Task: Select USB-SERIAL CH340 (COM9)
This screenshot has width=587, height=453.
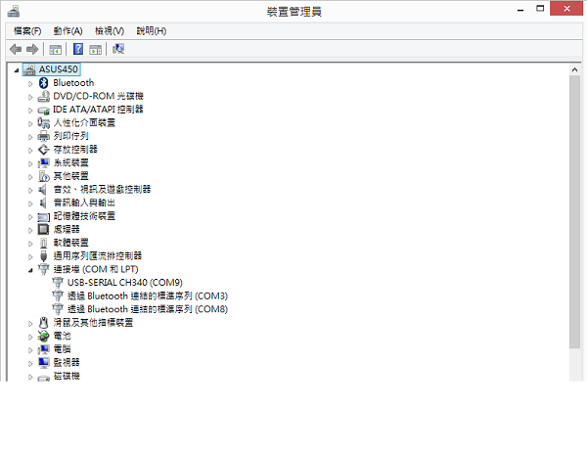Action: pos(124,283)
